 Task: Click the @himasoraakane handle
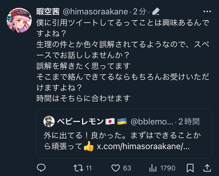(95, 12)
